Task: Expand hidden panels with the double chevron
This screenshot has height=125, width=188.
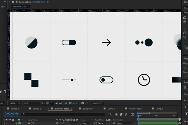Action: pos(4,2)
